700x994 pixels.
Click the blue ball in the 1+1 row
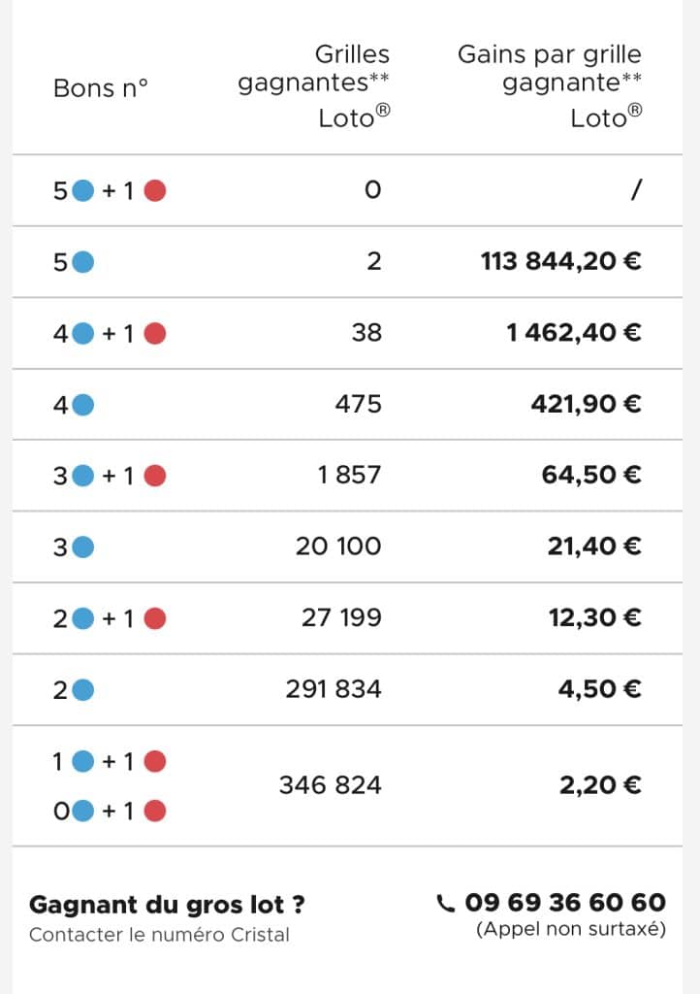coord(83,761)
